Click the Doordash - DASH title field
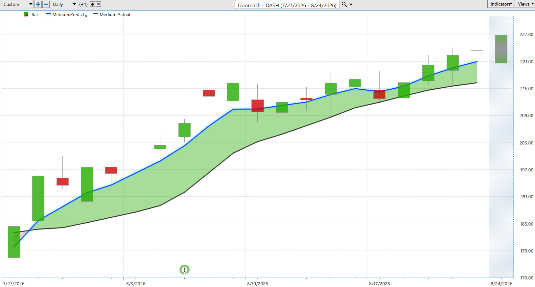This screenshot has height=287, width=535. 287,5
